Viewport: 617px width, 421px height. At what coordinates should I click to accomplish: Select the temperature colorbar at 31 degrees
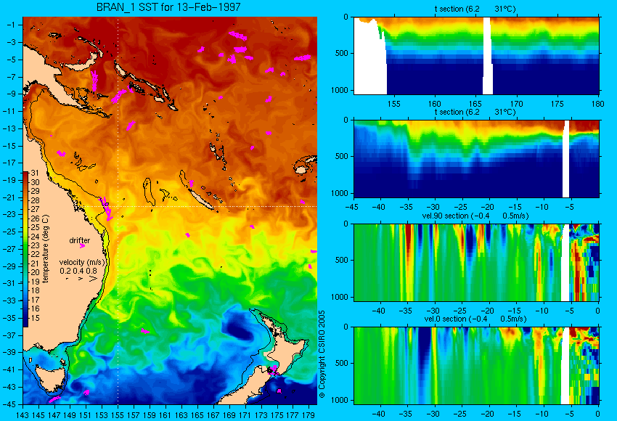[25, 173]
